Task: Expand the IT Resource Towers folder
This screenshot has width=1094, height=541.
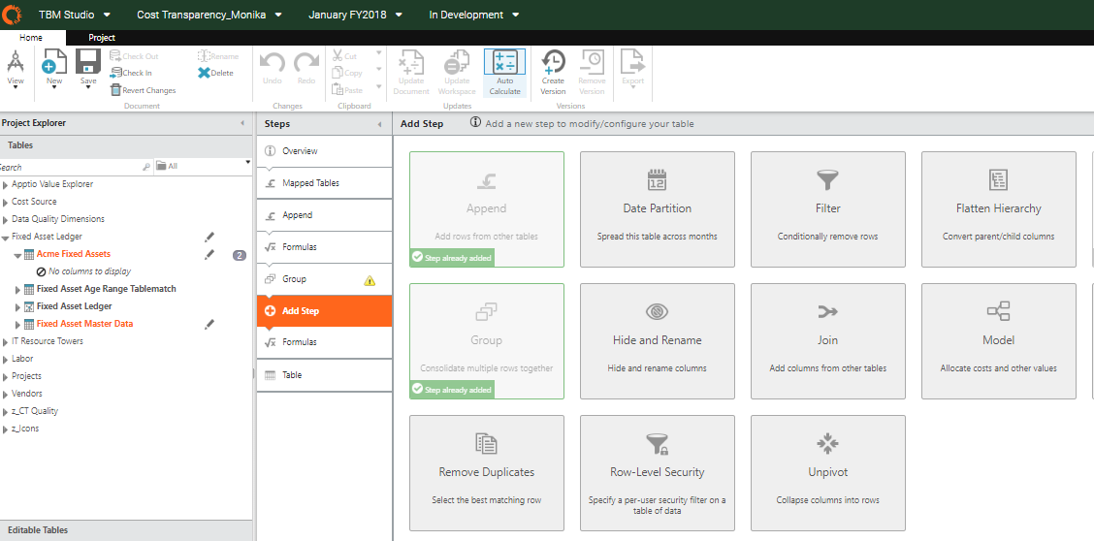Action: coord(6,341)
